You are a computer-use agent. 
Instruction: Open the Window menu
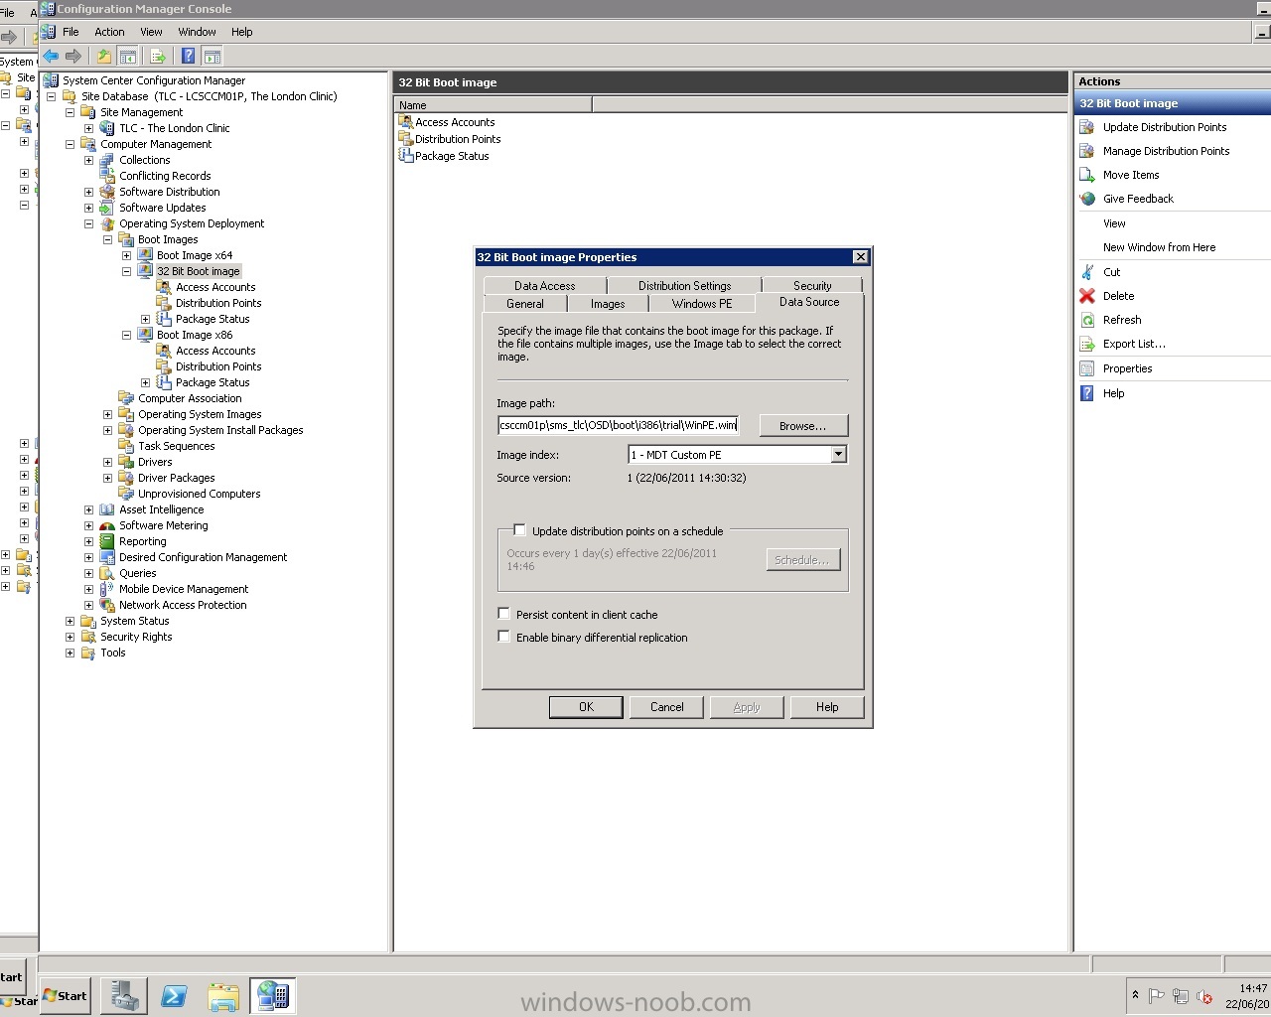197,32
